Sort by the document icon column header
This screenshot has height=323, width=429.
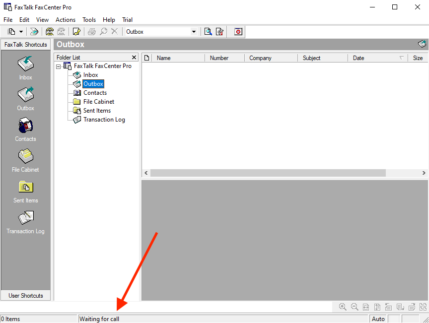tap(146, 58)
